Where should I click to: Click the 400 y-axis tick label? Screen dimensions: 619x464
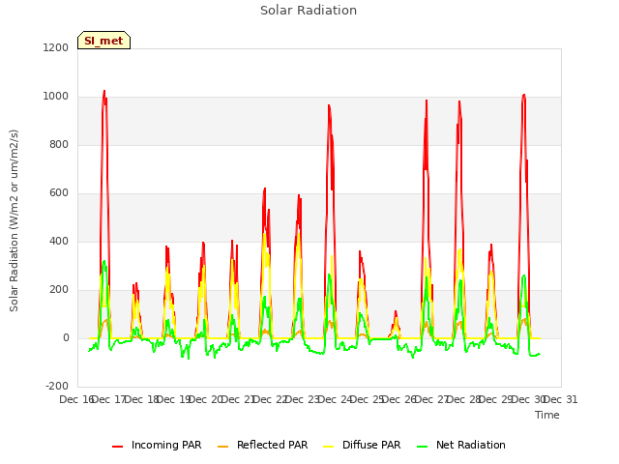pyautogui.click(x=59, y=241)
